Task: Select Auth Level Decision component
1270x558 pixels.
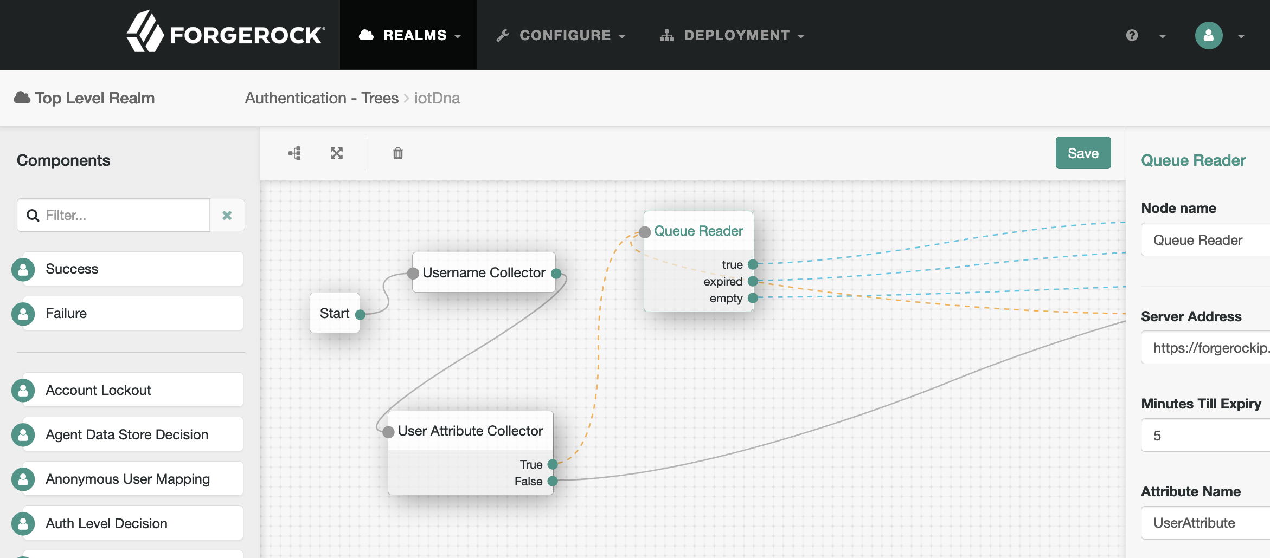Action: coord(133,523)
